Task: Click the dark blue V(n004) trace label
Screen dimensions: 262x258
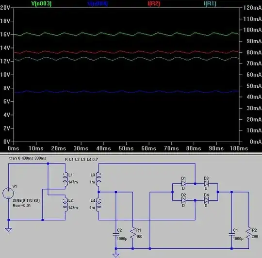Action: 98,3
